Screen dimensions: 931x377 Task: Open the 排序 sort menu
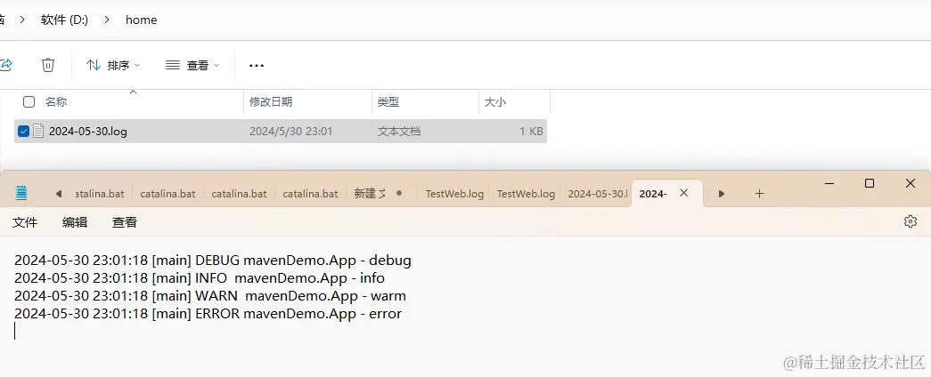pyautogui.click(x=113, y=65)
